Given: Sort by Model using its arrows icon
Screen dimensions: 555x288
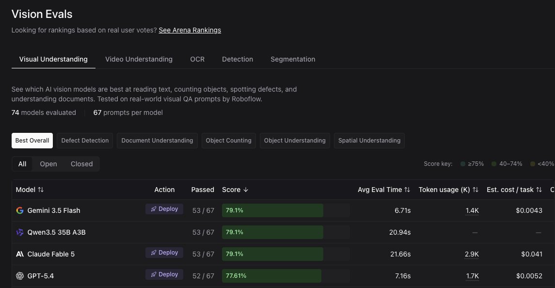Looking at the screenshot, I should (x=41, y=190).
